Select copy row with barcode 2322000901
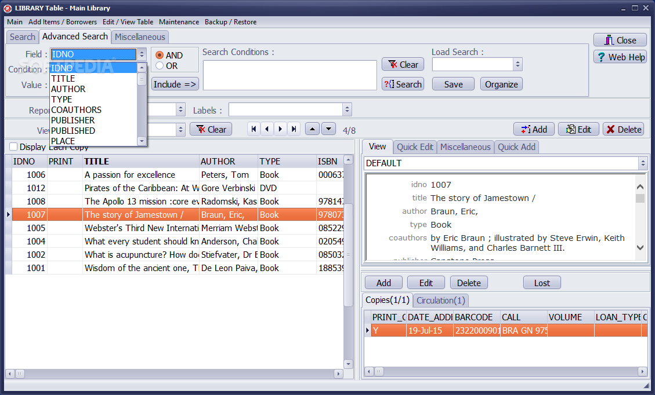Image resolution: width=655 pixels, height=395 pixels. (x=509, y=330)
